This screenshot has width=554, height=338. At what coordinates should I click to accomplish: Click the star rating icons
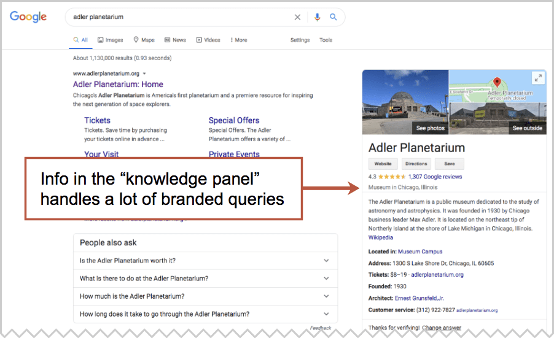(x=392, y=177)
